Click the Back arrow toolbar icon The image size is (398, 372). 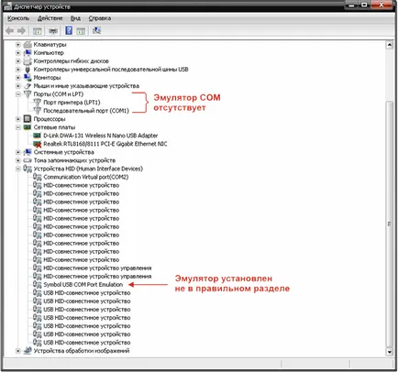tap(10, 30)
